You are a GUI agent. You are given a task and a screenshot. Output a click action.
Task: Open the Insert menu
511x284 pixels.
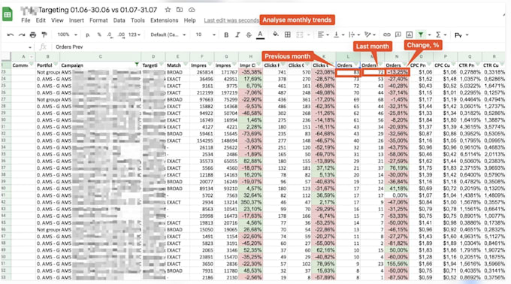click(x=76, y=20)
